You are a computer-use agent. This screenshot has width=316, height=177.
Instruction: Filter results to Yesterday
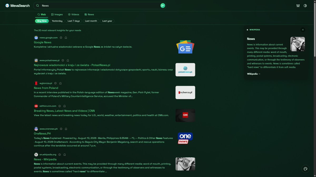[57, 21]
